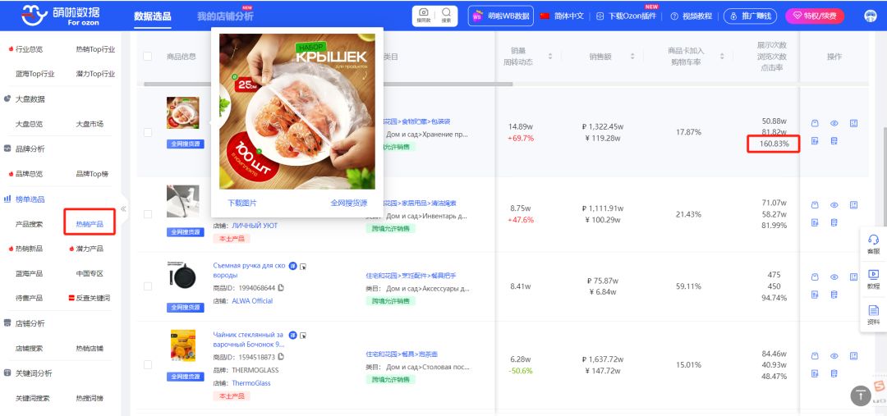Open 教程 tutorial side widget

point(873,279)
